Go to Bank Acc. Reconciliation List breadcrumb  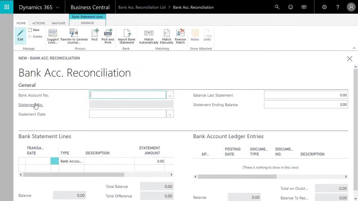[x=142, y=7]
